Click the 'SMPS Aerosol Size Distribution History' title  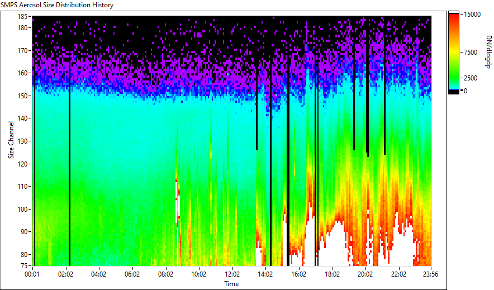tap(57, 5)
